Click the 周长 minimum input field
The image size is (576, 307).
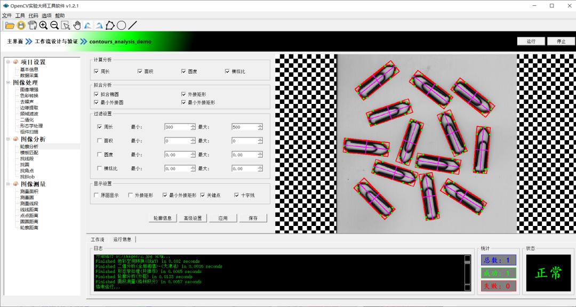pos(178,127)
